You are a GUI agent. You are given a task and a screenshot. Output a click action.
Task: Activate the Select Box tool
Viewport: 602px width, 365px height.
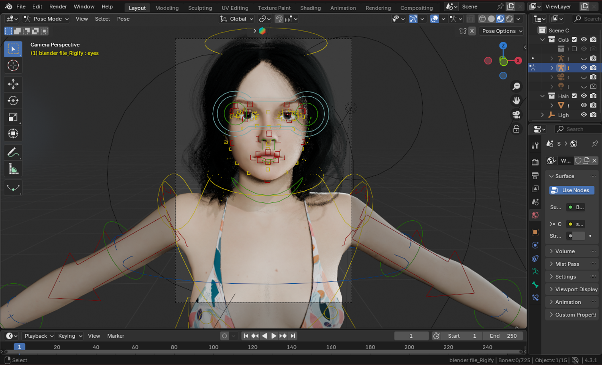click(x=13, y=49)
